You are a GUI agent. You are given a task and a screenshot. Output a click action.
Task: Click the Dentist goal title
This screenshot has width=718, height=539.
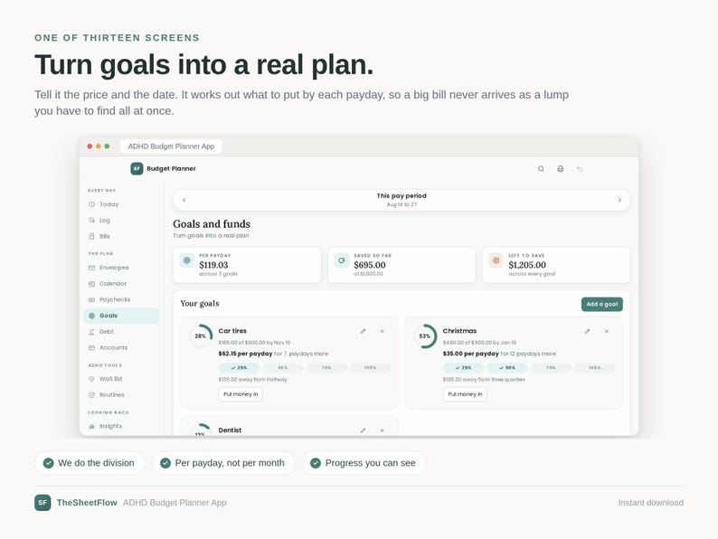(230, 430)
